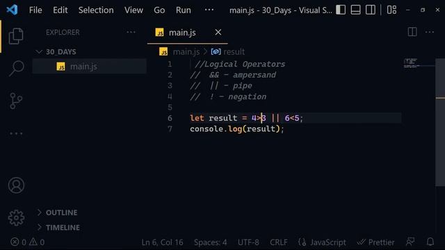Open Explorer views and more actions ellipsis
This screenshot has height=250, width=445.
point(131,33)
